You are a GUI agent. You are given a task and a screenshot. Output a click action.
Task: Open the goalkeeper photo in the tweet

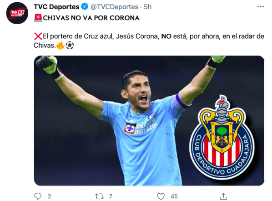pos(149,121)
